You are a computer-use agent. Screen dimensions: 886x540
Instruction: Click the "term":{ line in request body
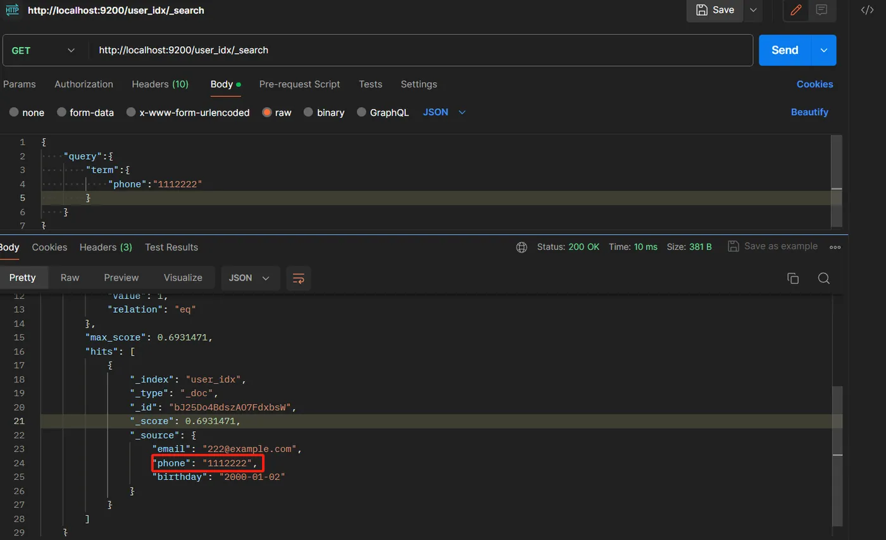(x=108, y=170)
